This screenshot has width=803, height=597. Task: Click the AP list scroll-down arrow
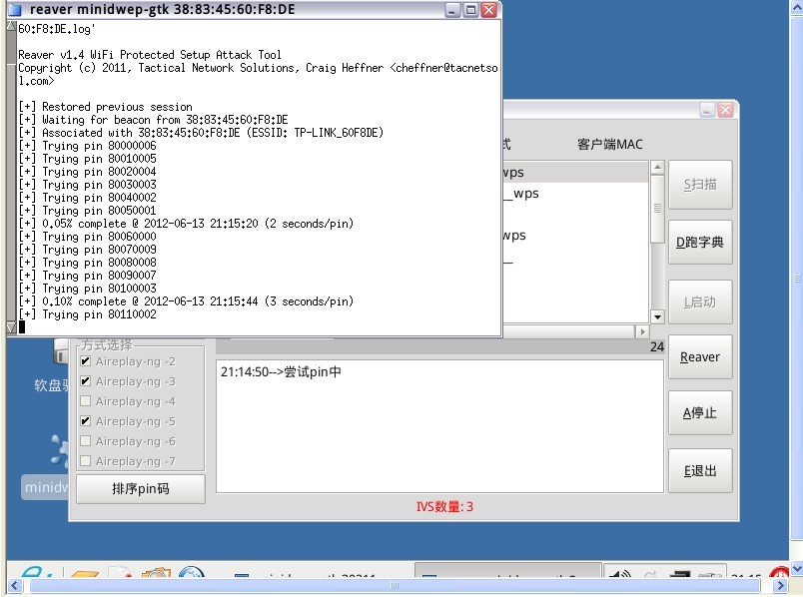[657, 316]
